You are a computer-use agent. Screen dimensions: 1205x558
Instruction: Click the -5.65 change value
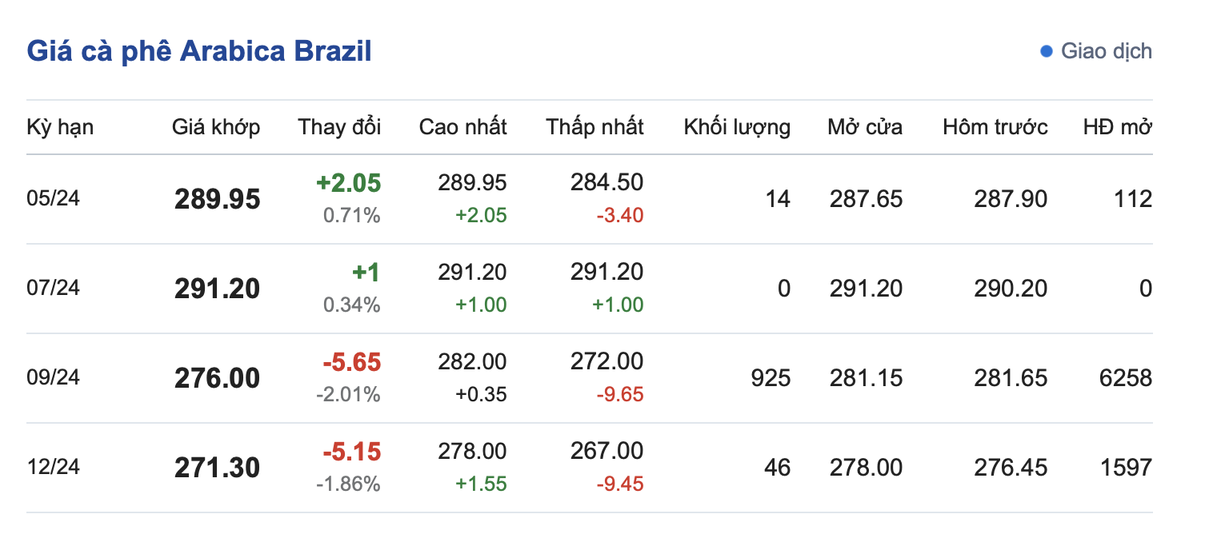click(x=352, y=363)
